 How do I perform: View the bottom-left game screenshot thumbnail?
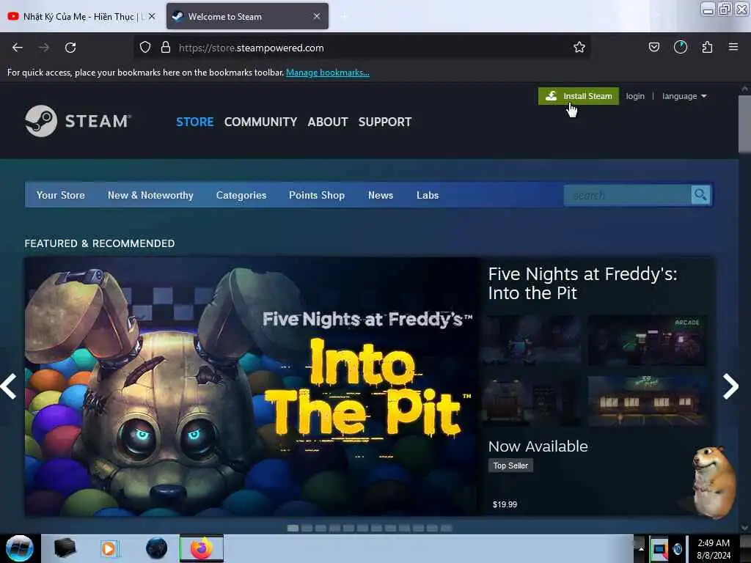pos(532,401)
